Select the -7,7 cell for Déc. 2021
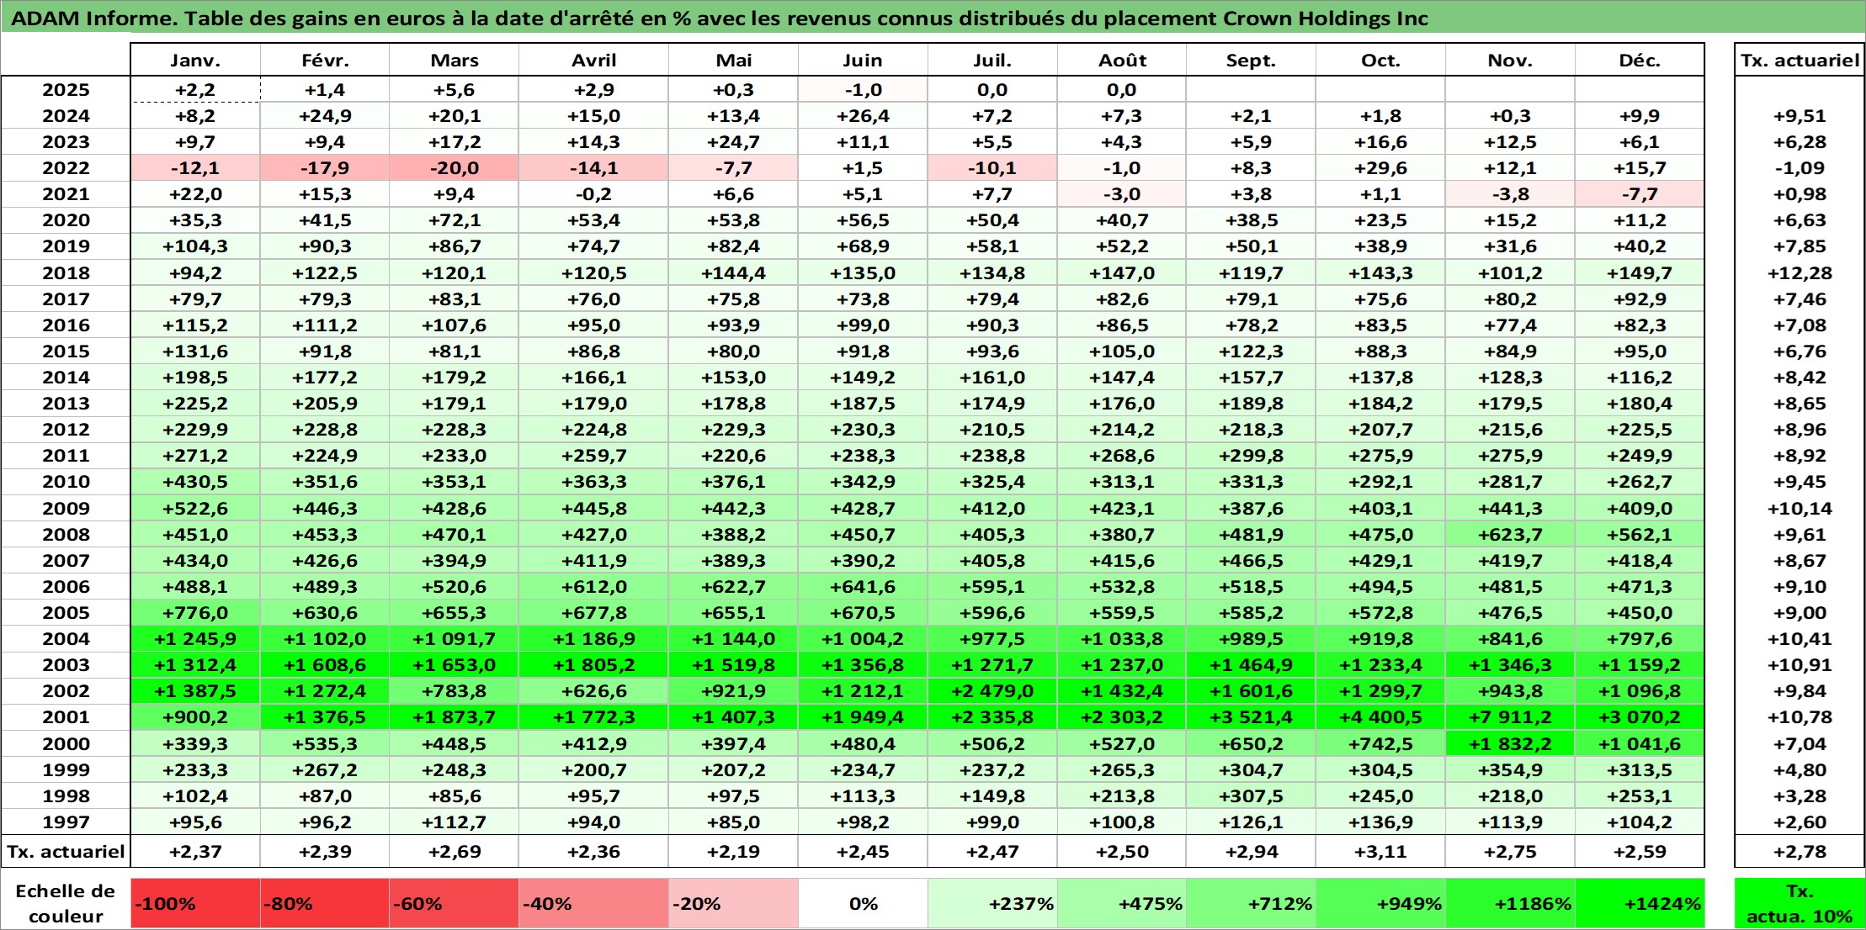 coord(1640,194)
